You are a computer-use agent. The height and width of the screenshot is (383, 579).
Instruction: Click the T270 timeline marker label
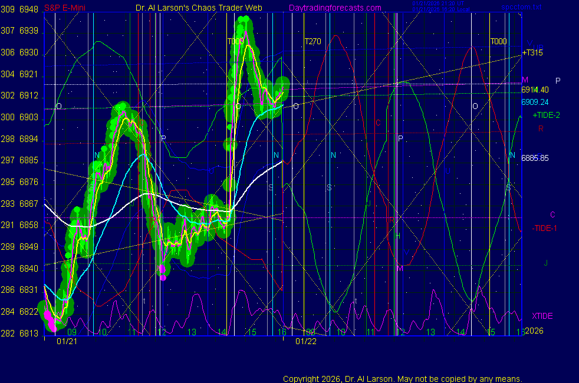coord(312,41)
